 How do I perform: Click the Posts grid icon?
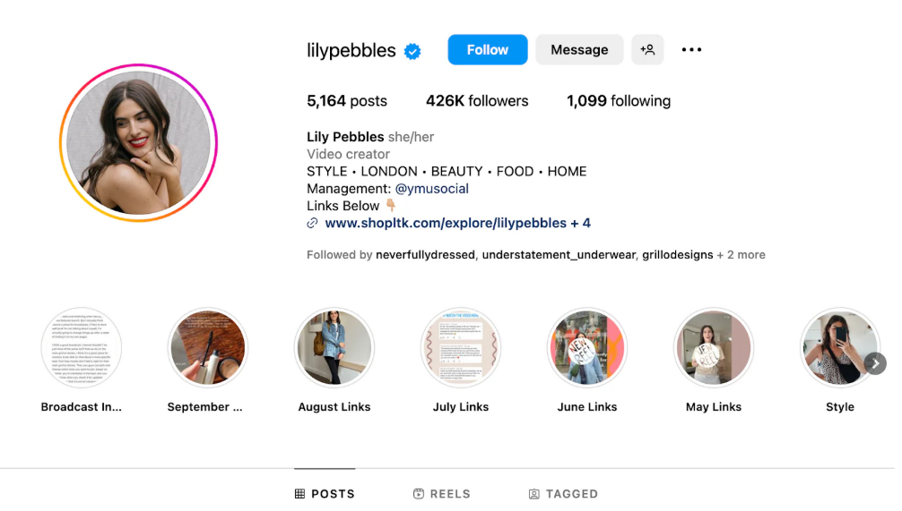299,494
